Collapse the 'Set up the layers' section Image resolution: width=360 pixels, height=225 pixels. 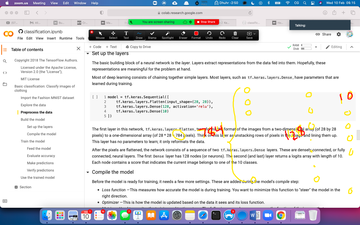pyautogui.click(x=88, y=53)
